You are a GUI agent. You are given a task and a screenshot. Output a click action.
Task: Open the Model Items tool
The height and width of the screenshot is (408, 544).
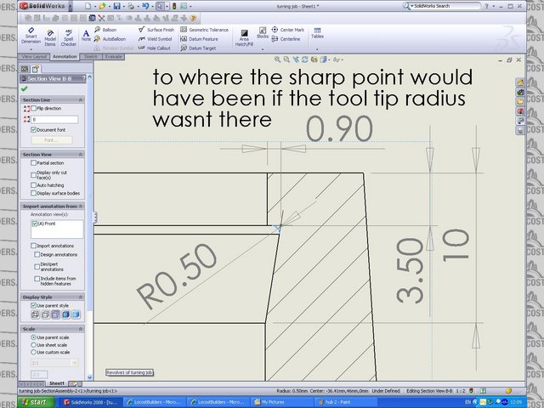point(50,37)
